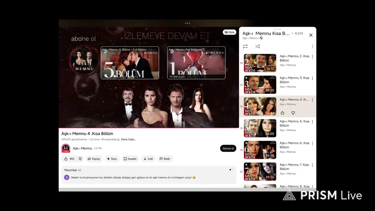Open options for Aşk-ı Memnu 7. Kısa Bölüm
Screen dimensions: 375x211
[312, 165]
